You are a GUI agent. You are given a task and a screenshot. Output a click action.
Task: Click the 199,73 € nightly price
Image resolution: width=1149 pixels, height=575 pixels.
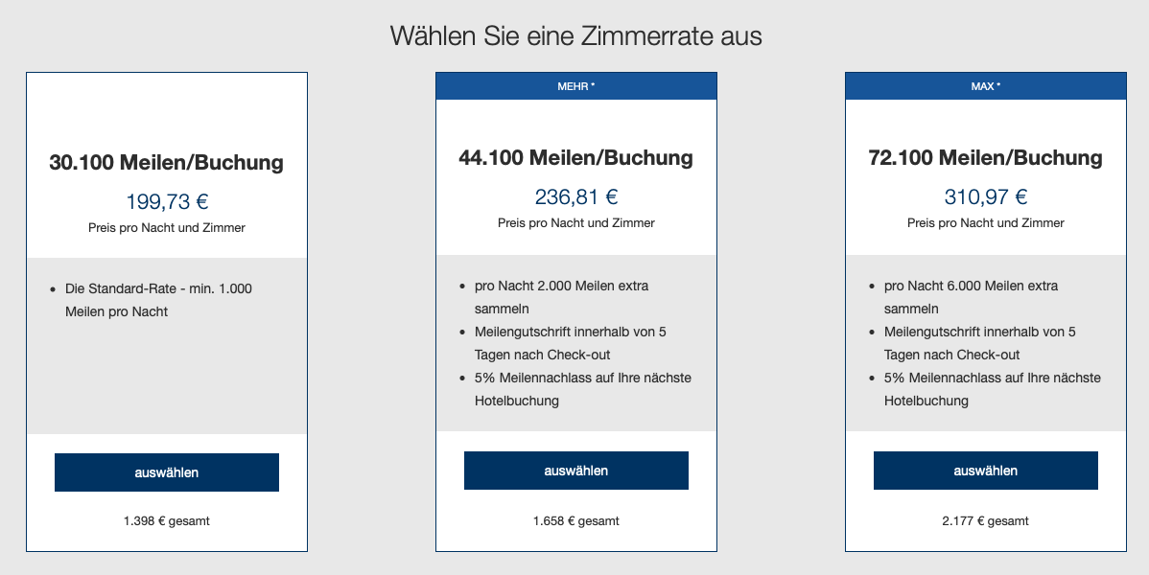[x=167, y=202]
